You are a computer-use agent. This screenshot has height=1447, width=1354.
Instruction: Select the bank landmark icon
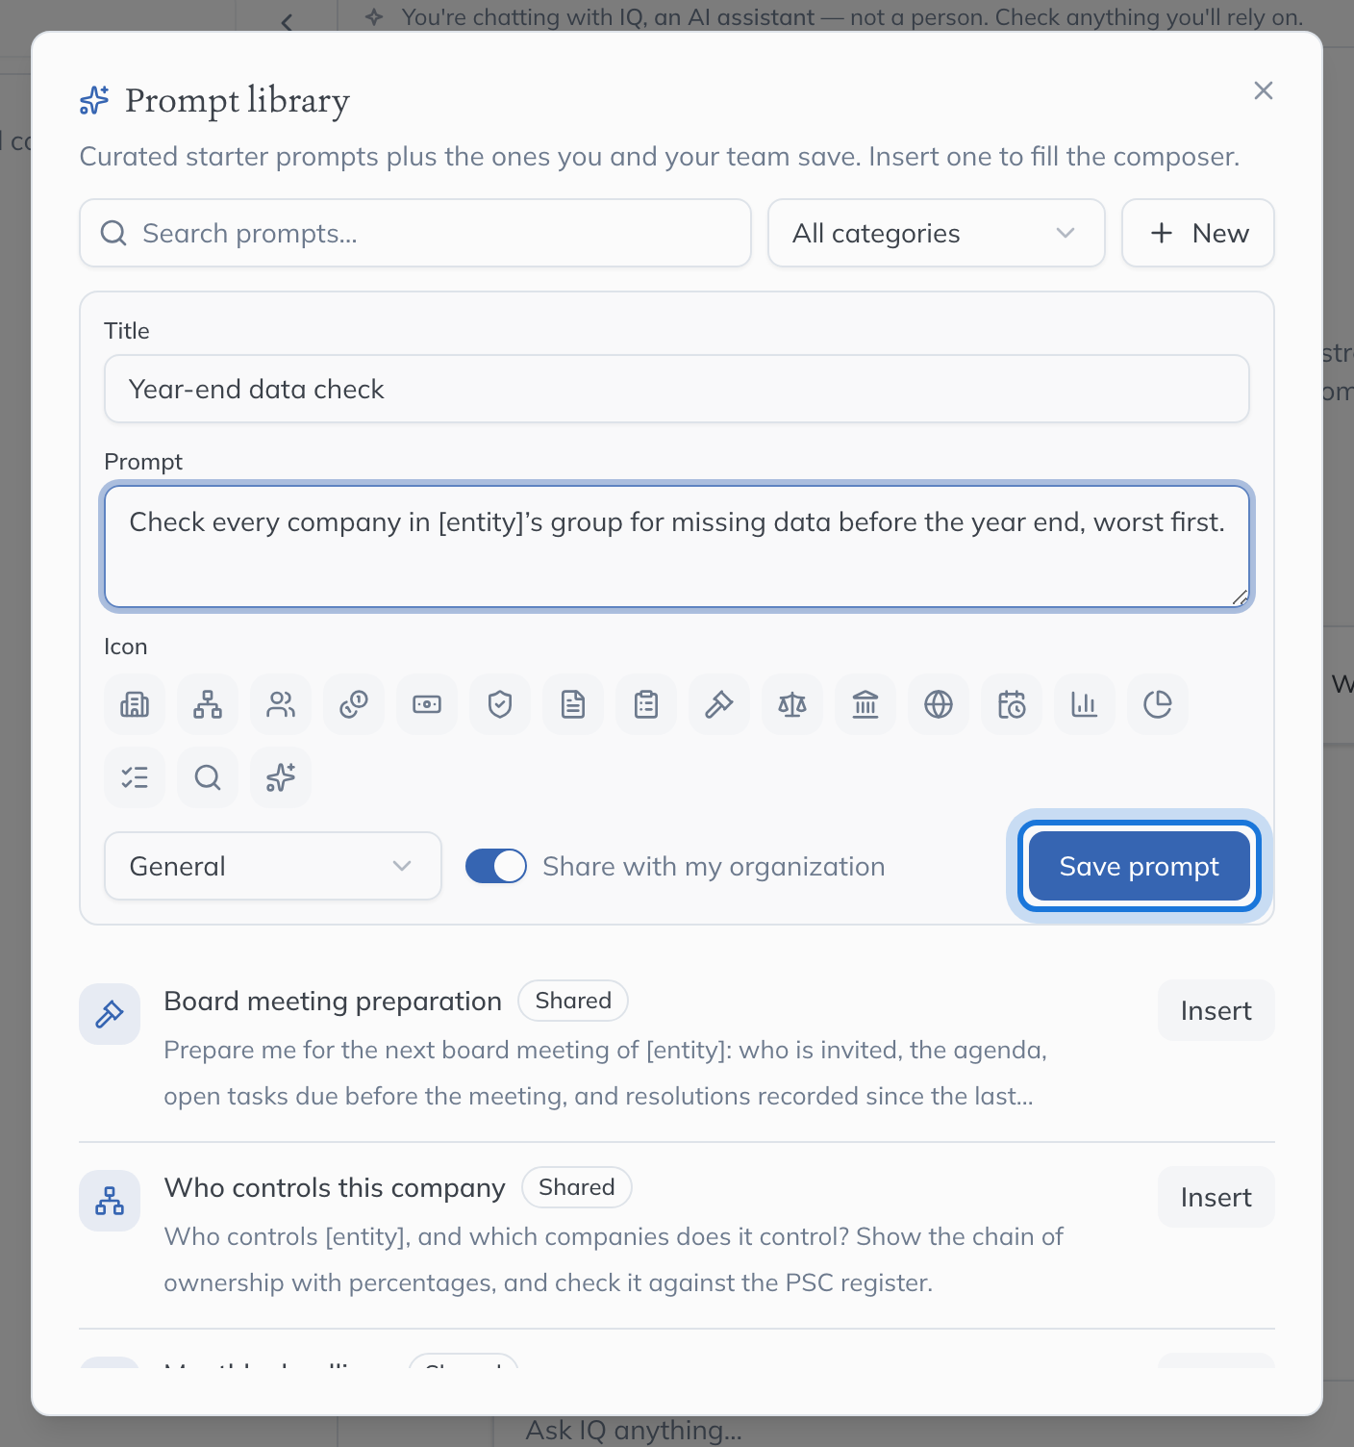tap(865, 704)
